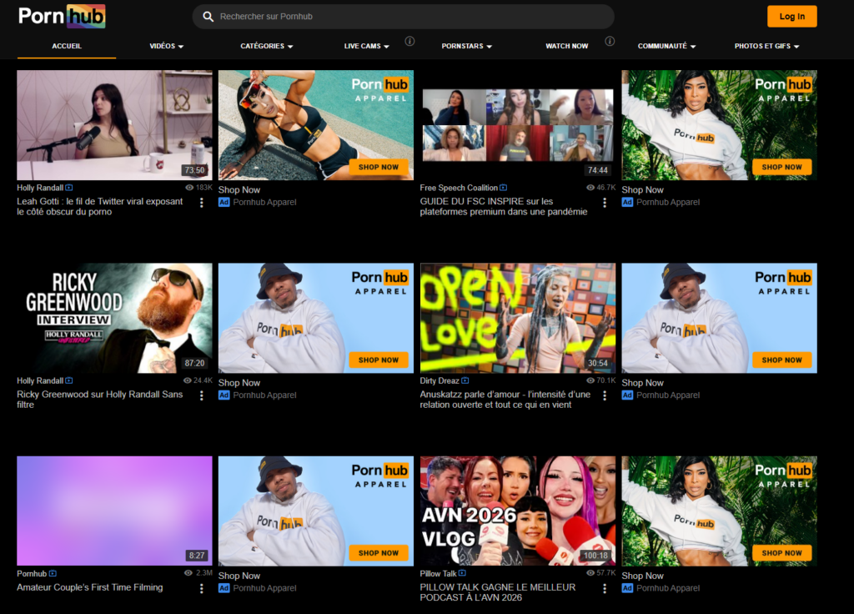
Task: Click verified badge next to Pillow Talk
Action: [x=462, y=573]
